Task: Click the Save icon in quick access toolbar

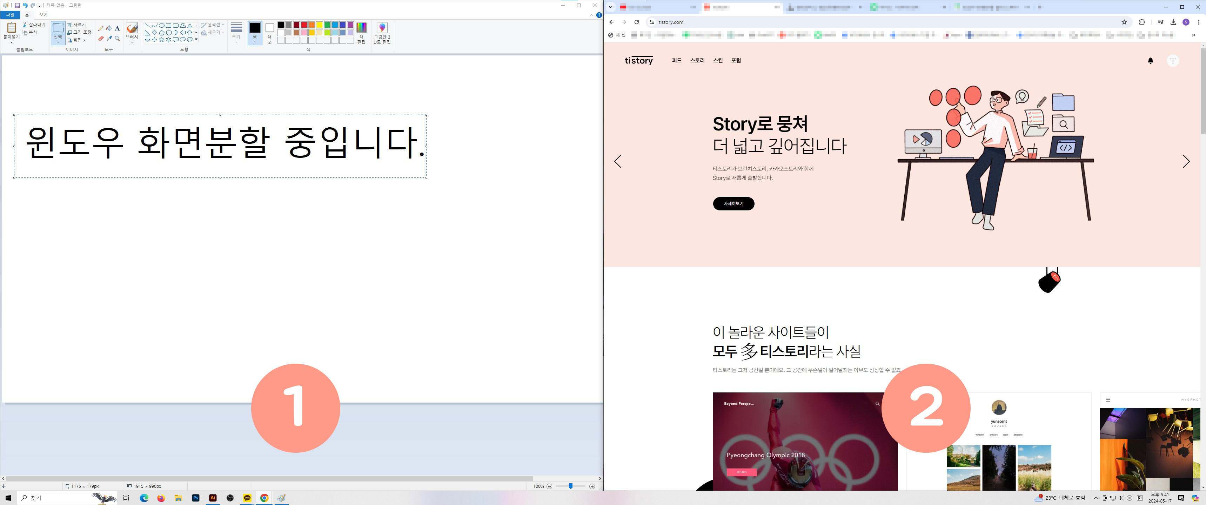Action: click(x=17, y=6)
